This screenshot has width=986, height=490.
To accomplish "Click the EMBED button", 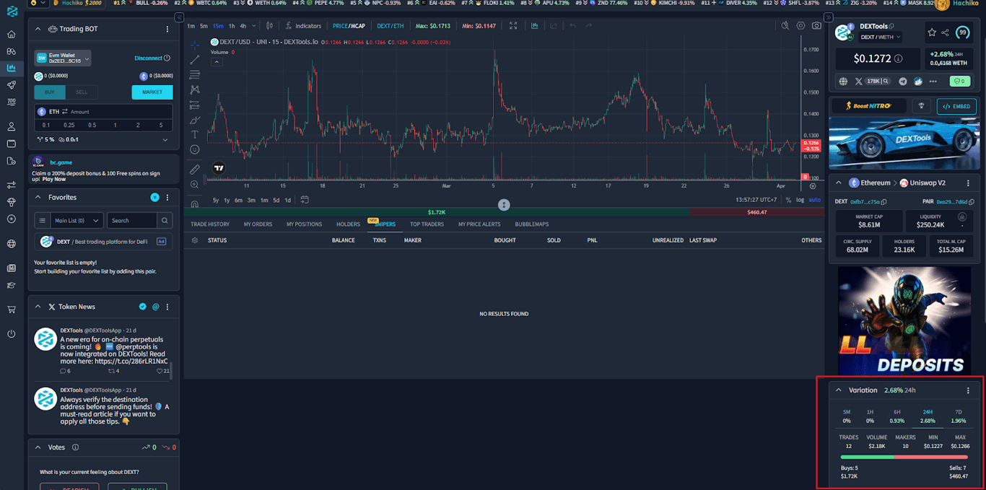I will click(x=956, y=106).
